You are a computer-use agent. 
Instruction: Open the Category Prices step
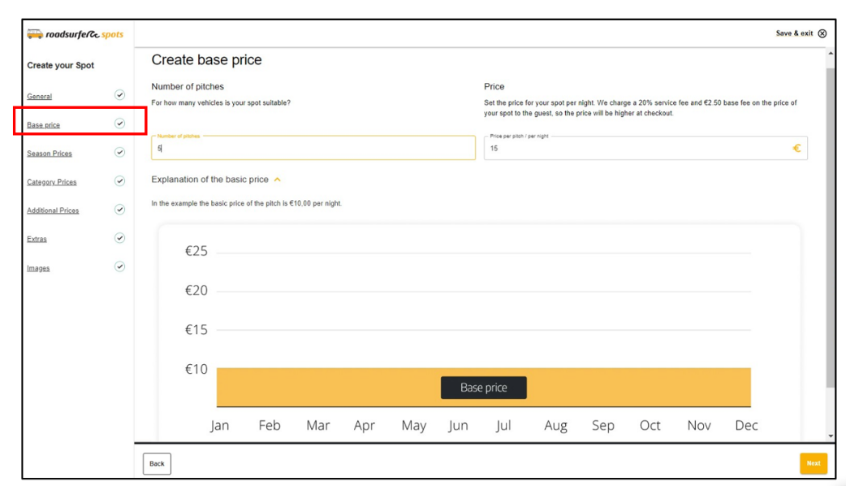pyautogui.click(x=52, y=182)
